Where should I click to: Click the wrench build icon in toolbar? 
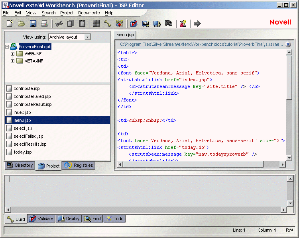[108, 24]
